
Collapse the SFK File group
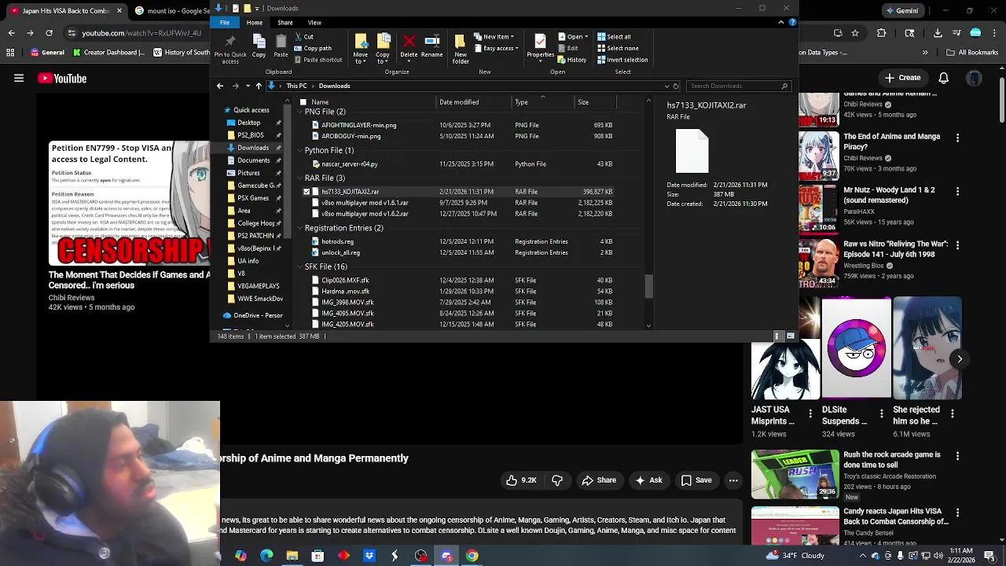299,267
